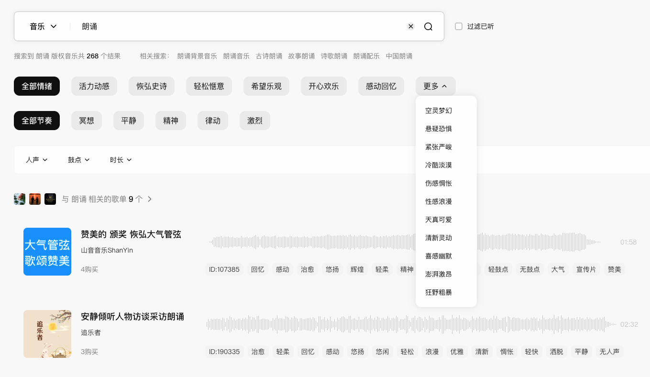This screenshot has height=377, width=650.
Task: Select 性感浪漫 from the mood menu
Action: tap(439, 201)
